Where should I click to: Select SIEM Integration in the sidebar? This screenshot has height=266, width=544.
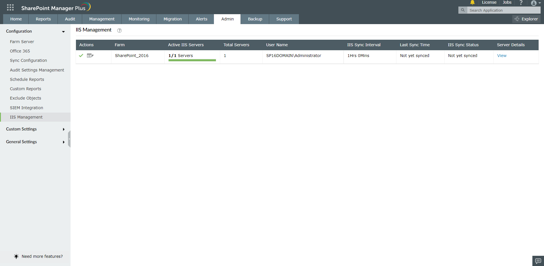point(26,107)
